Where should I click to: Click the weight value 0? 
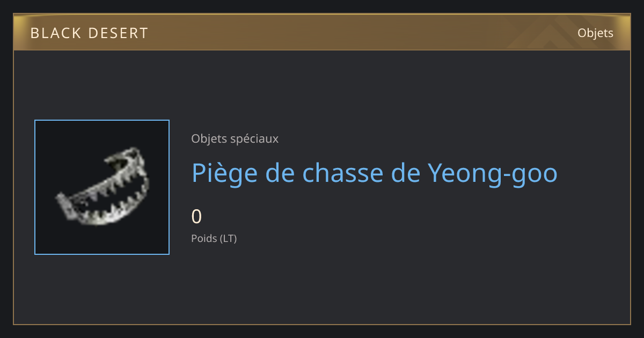[196, 216]
